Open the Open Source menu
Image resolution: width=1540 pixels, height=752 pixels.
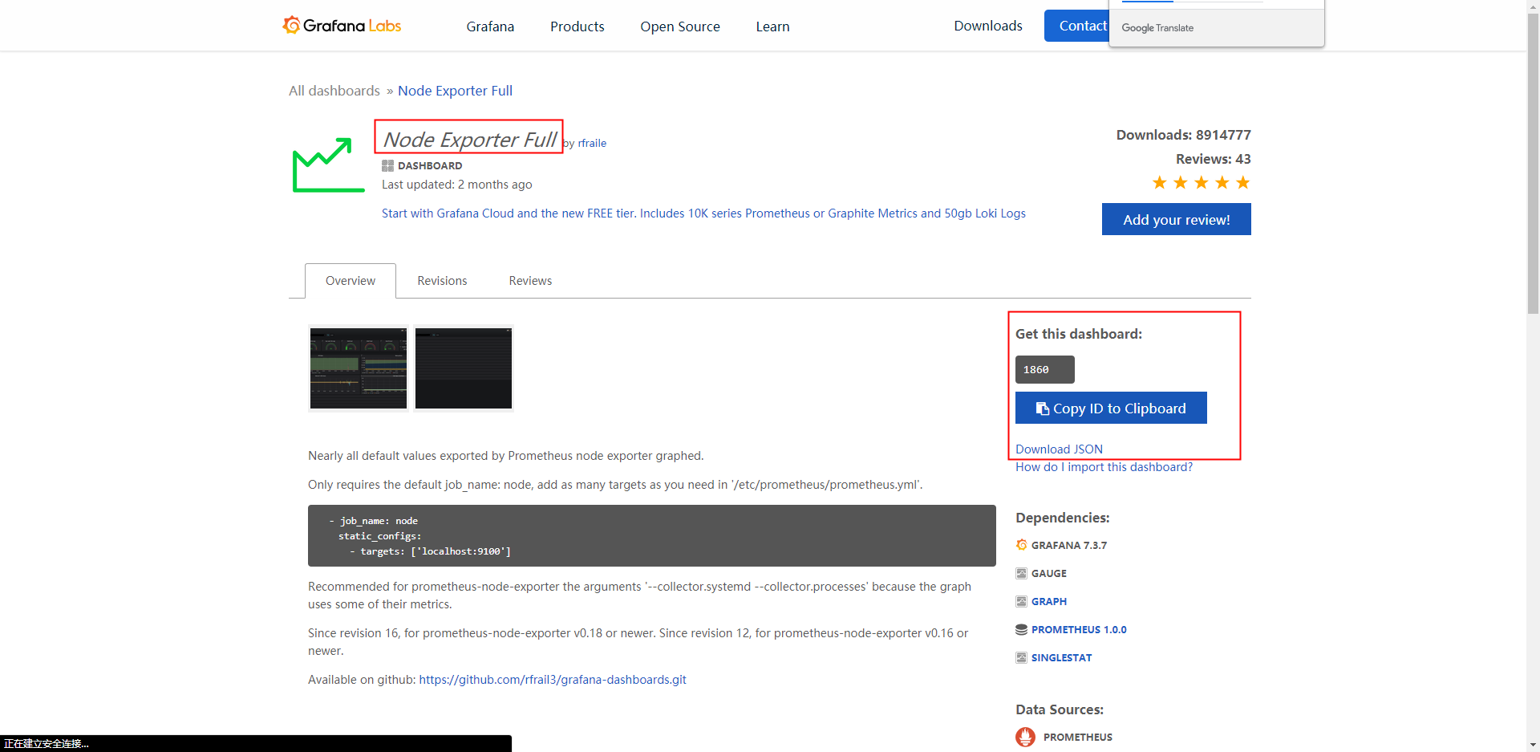680,26
